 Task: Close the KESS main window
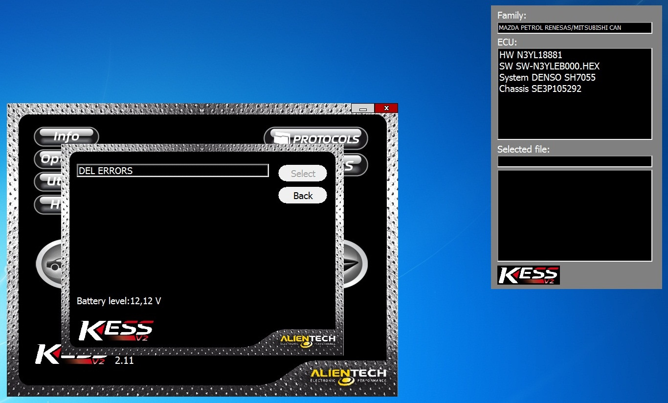point(386,108)
